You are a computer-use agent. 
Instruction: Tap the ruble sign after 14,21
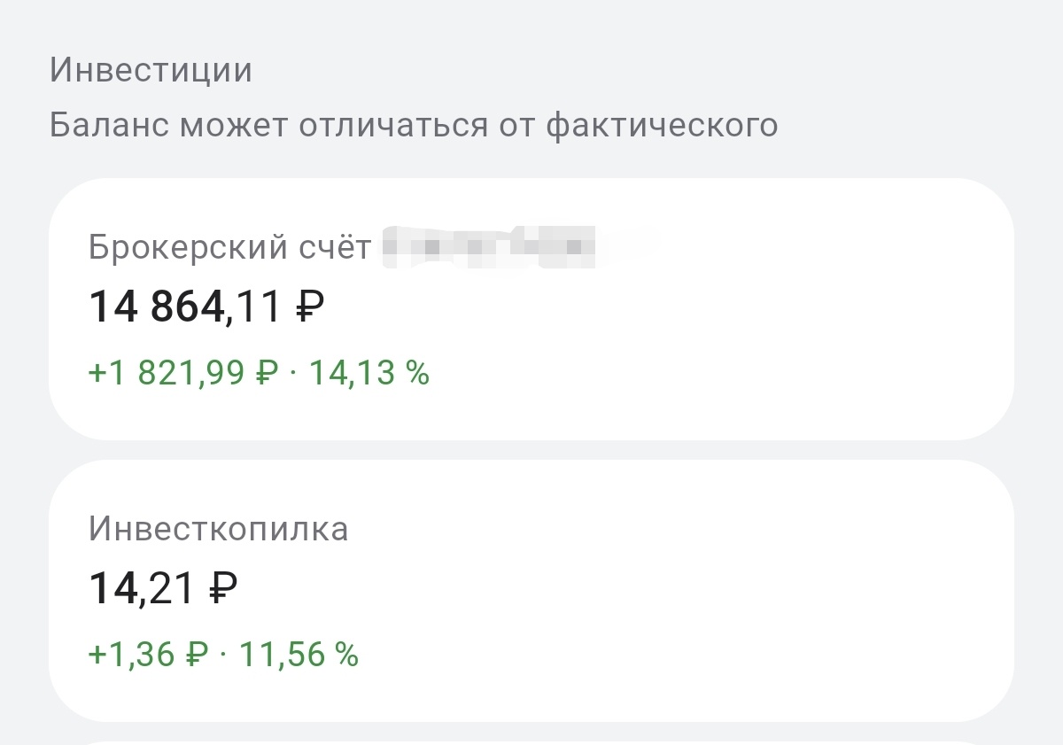[x=222, y=589]
